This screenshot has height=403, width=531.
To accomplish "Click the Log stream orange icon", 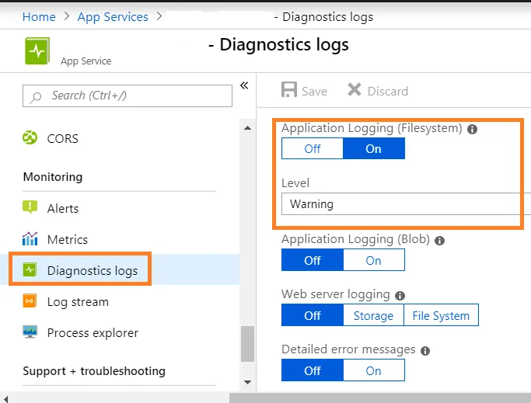I will click(30, 301).
